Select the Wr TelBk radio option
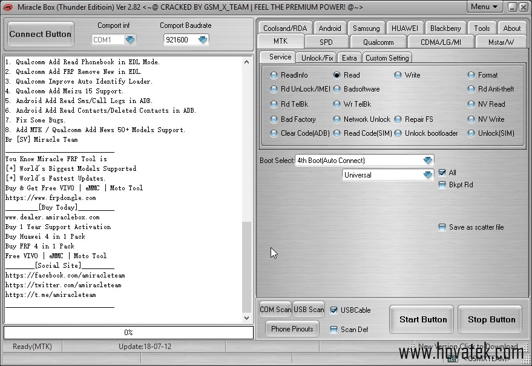Screen dimensions: 532x366 [352, 104]
